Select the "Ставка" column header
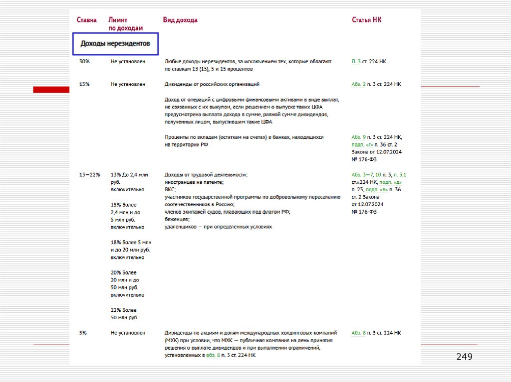 point(87,20)
